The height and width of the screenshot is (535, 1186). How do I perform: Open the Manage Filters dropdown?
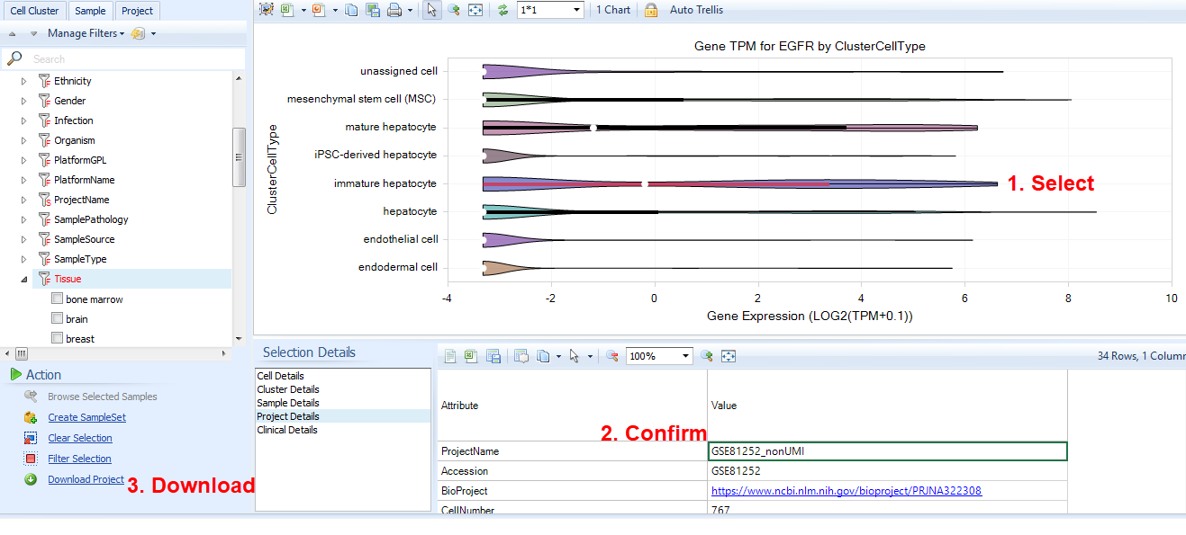pos(86,33)
